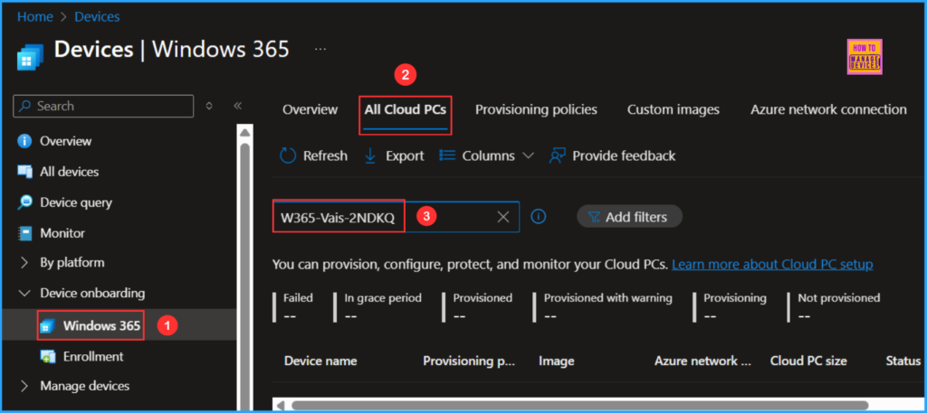
Task: Sort by Cloud PC size column header
Action: pyautogui.click(x=808, y=361)
